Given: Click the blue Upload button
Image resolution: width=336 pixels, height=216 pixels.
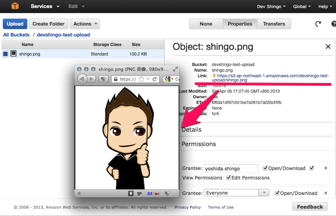Looking at the screenshot, I should click(x=15, y=24).
